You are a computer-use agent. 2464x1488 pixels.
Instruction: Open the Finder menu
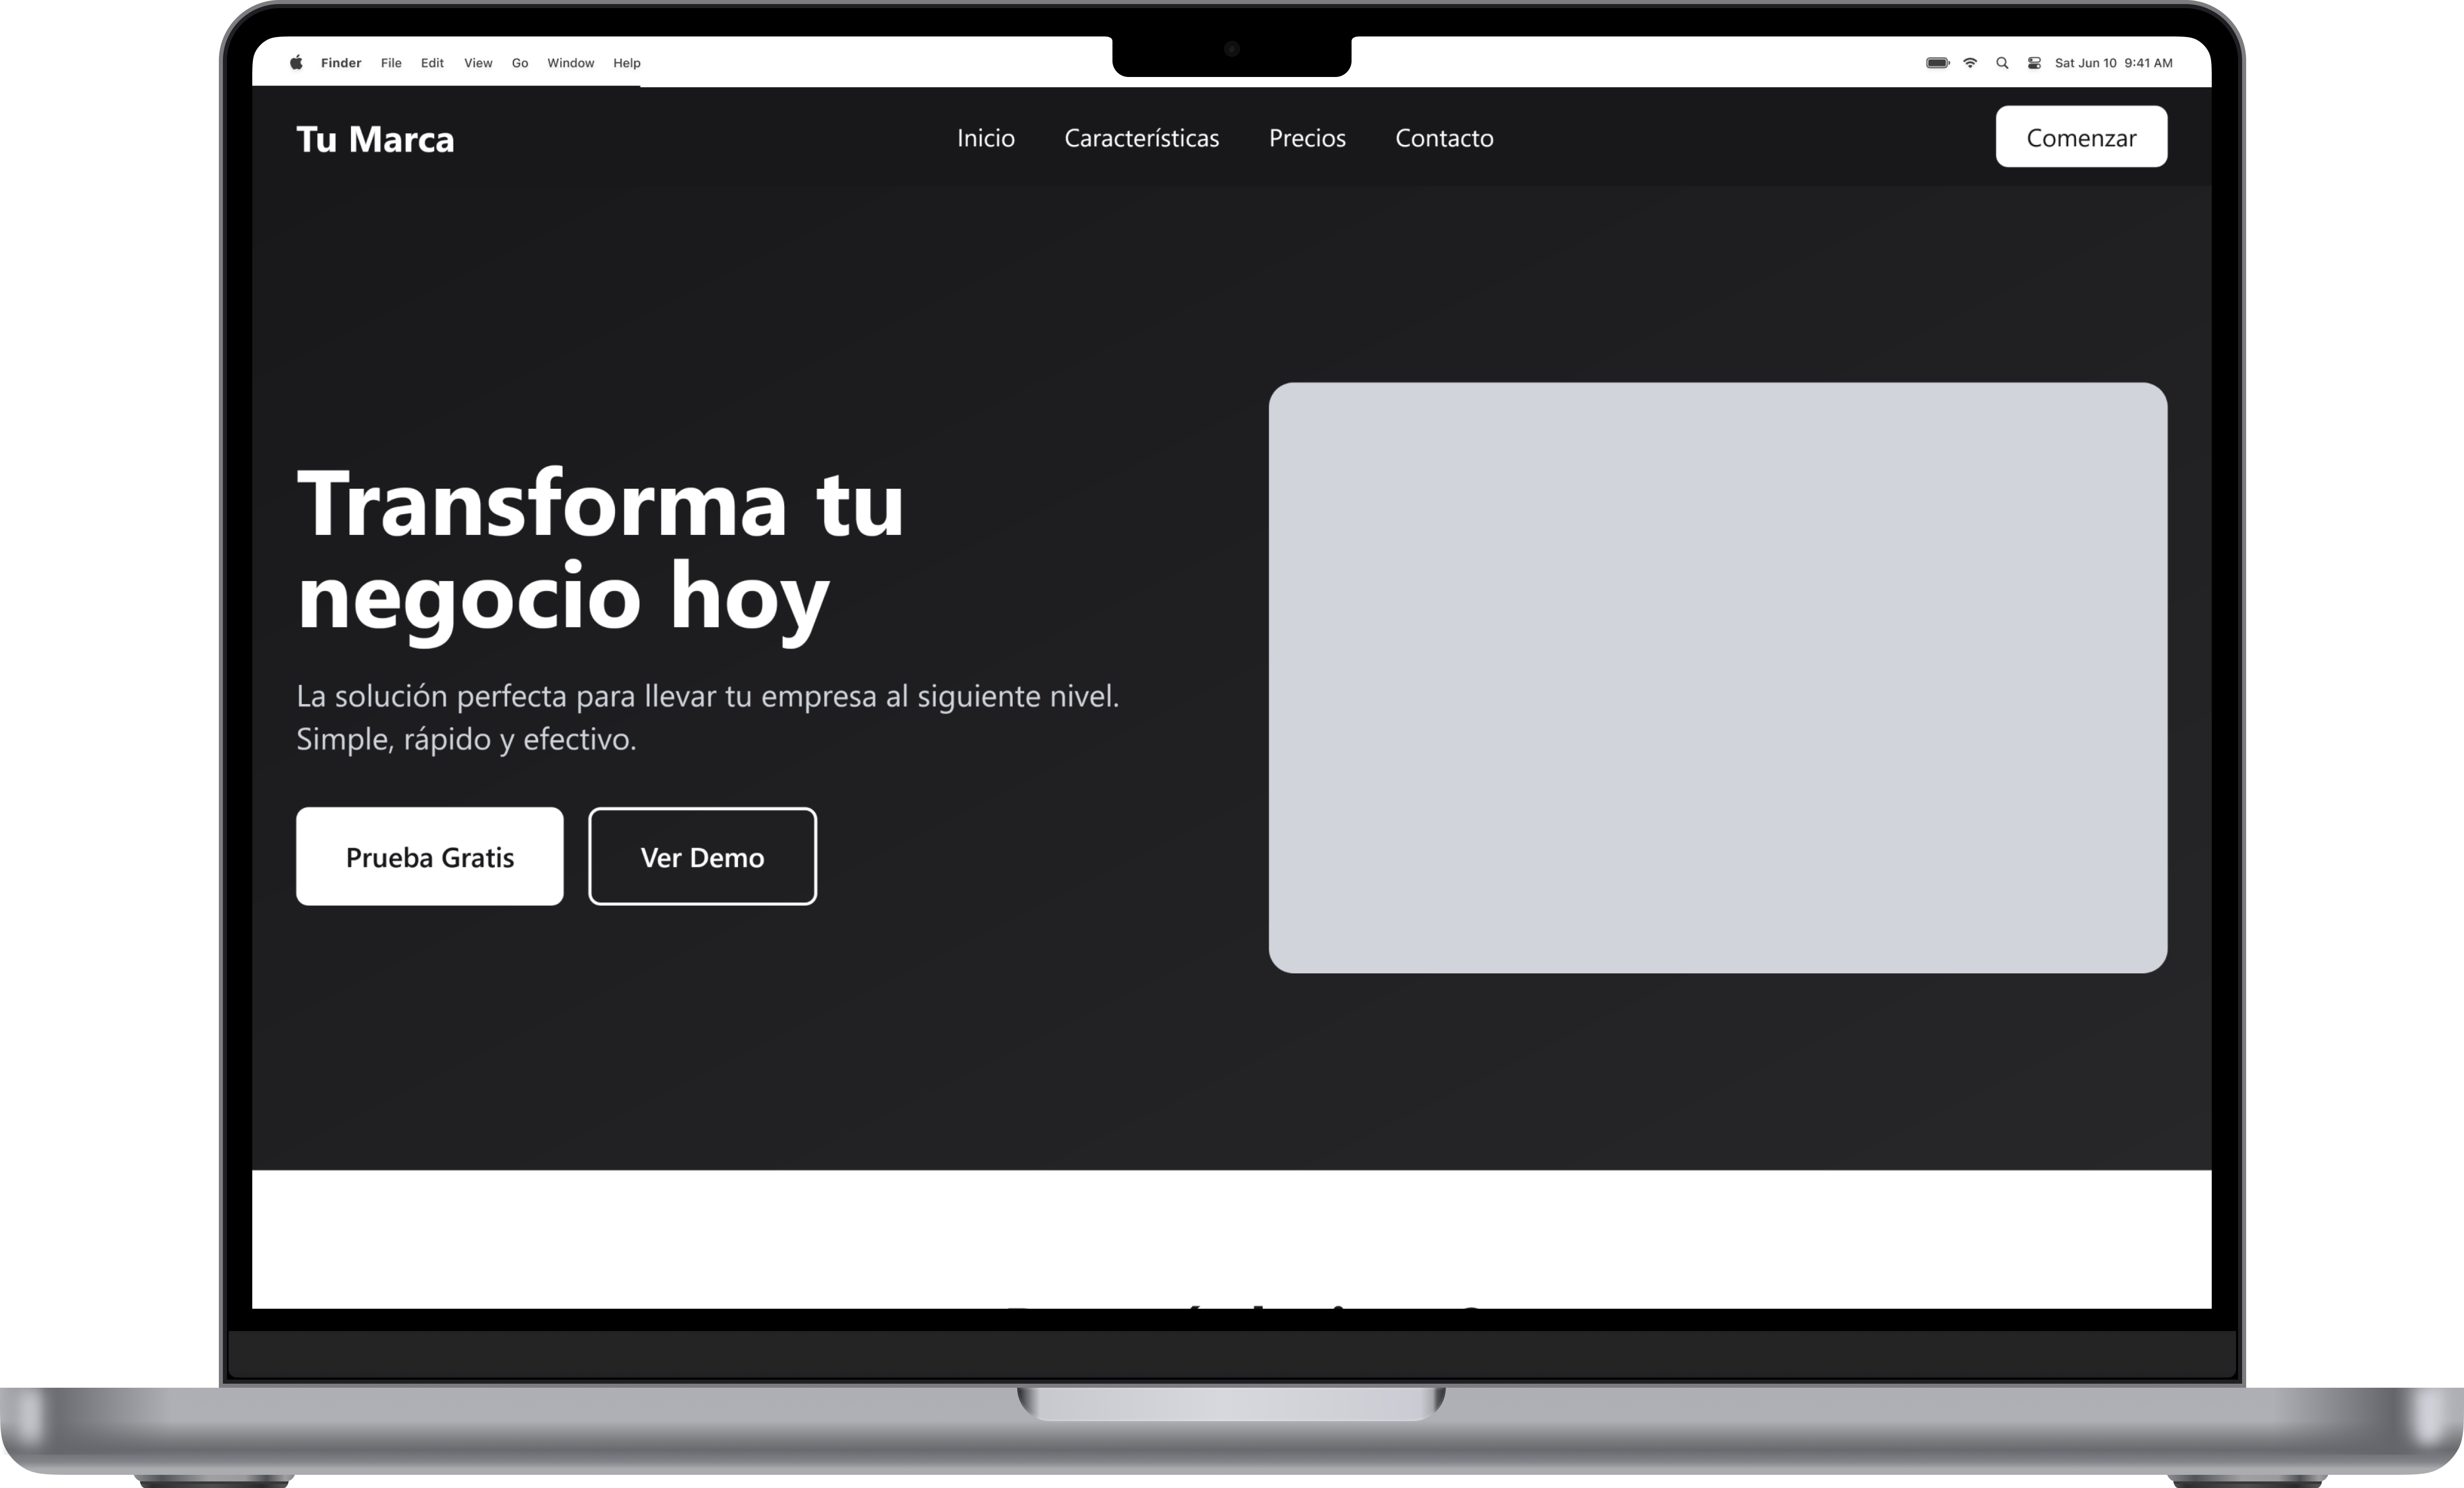(341, 63)
